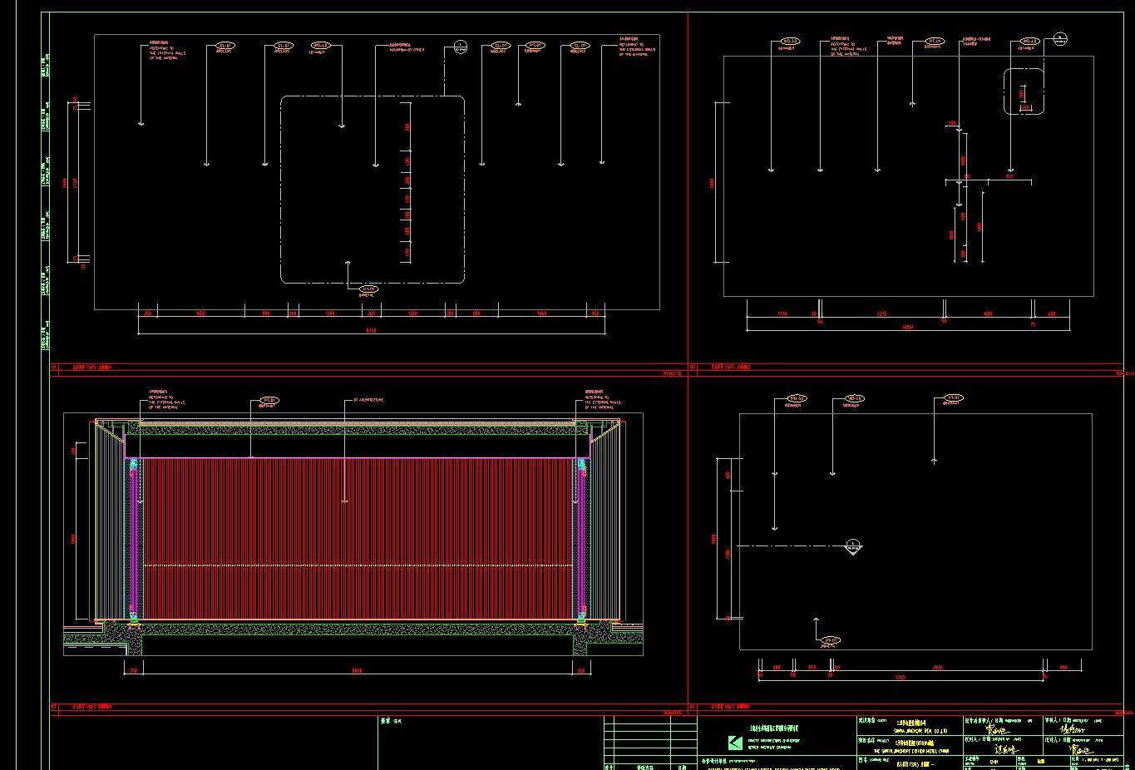The height and width of the screenshot is (770, 1135).
Task: Click the green logo in the title block
Action: (x=734, y=743)
